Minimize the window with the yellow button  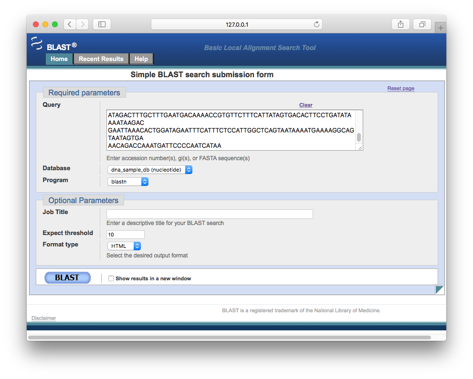coord(45,24)
